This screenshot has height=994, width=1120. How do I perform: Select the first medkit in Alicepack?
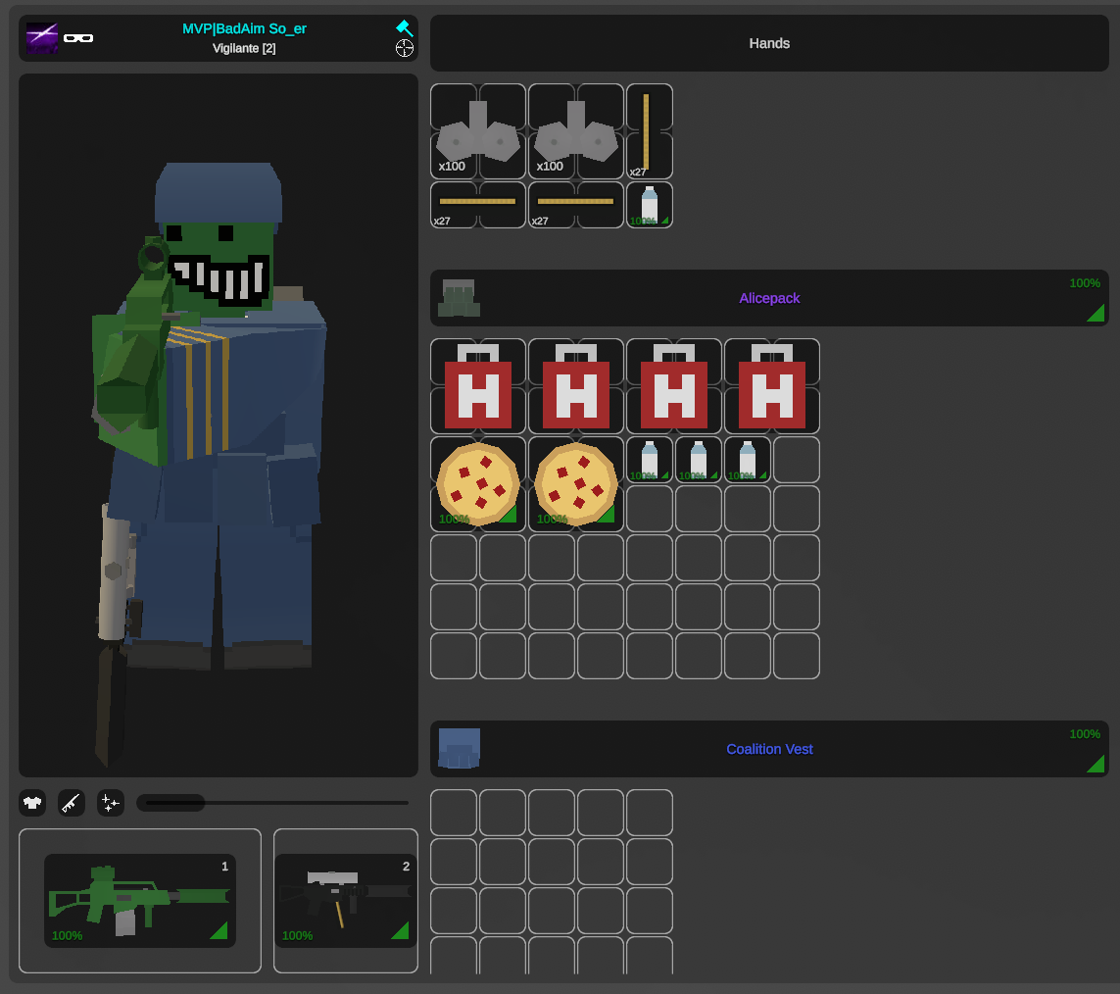[x=478, y=386]
